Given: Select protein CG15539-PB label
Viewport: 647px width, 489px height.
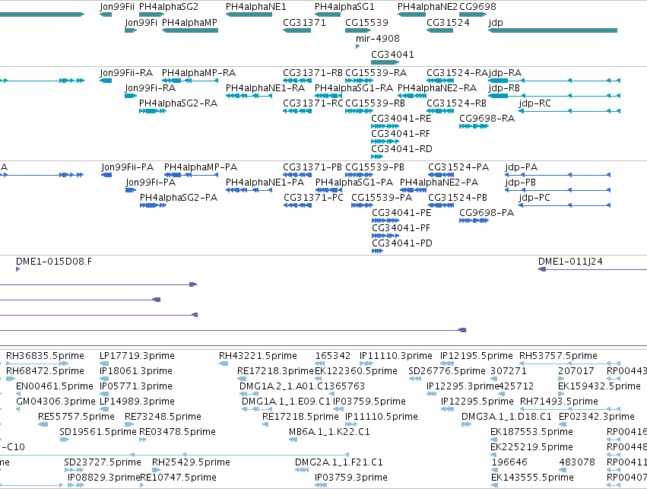Looking at the screenshot, I should (x=375, y=167).
